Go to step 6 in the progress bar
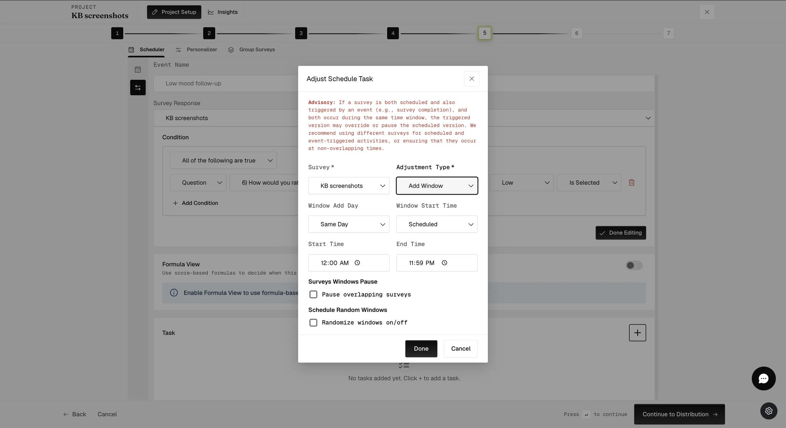 click(x=576, y=33)
